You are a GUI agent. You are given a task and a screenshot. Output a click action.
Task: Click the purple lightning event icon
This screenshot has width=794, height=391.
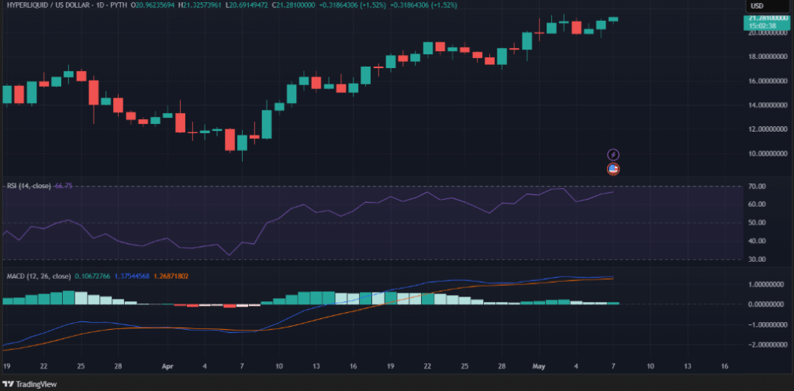click(x=613, y=155)
